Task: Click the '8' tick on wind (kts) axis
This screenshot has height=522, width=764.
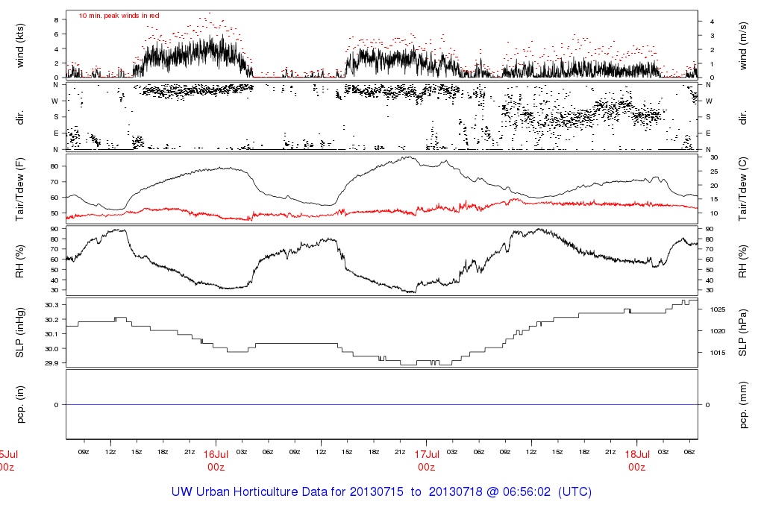Action: point(57,20)
